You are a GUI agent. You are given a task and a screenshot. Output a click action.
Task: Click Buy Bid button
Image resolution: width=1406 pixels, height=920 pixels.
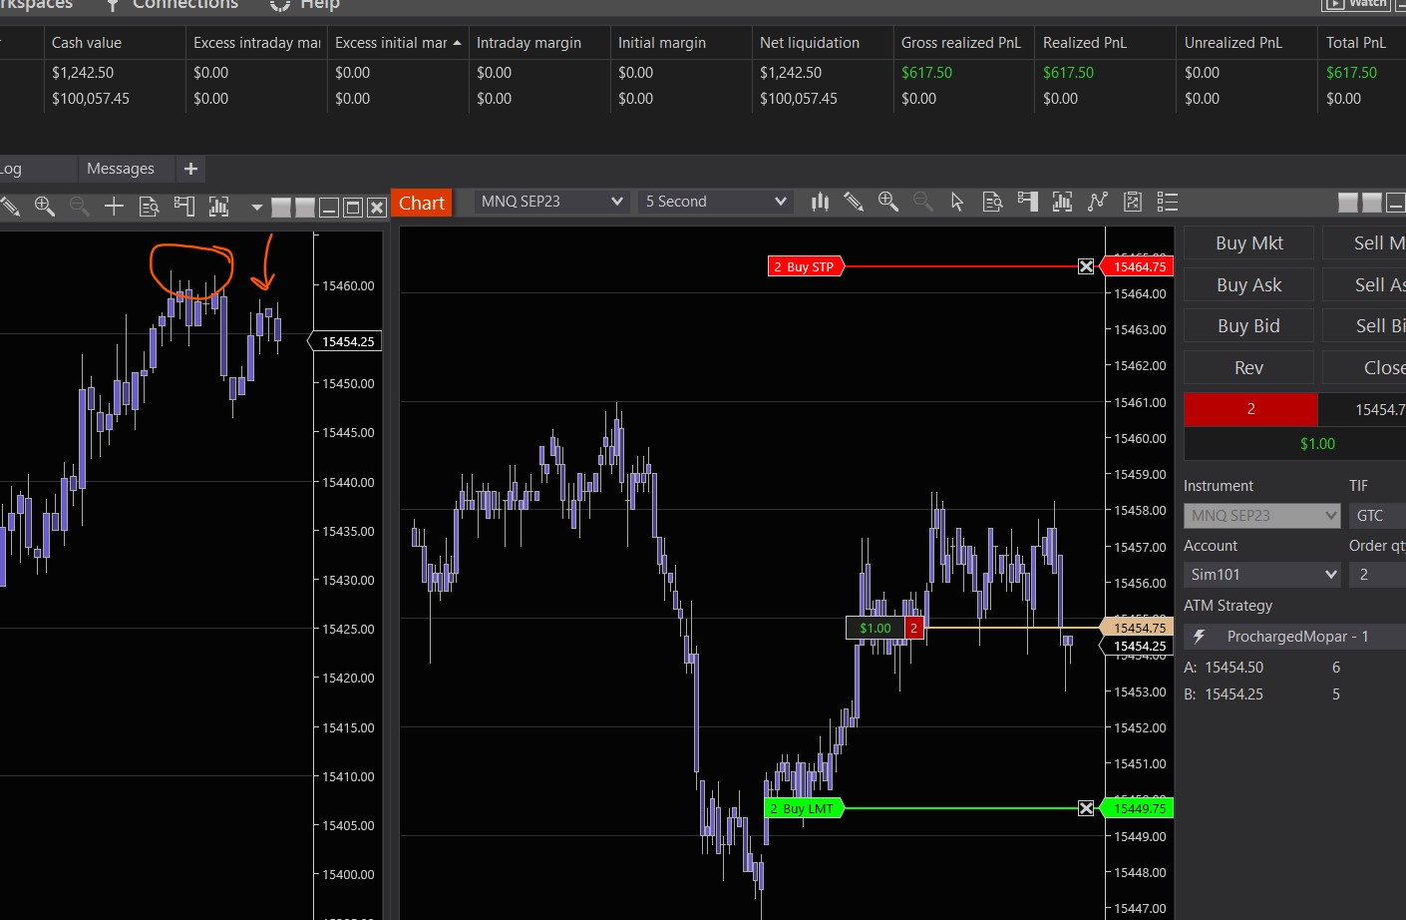point(1248,326)
